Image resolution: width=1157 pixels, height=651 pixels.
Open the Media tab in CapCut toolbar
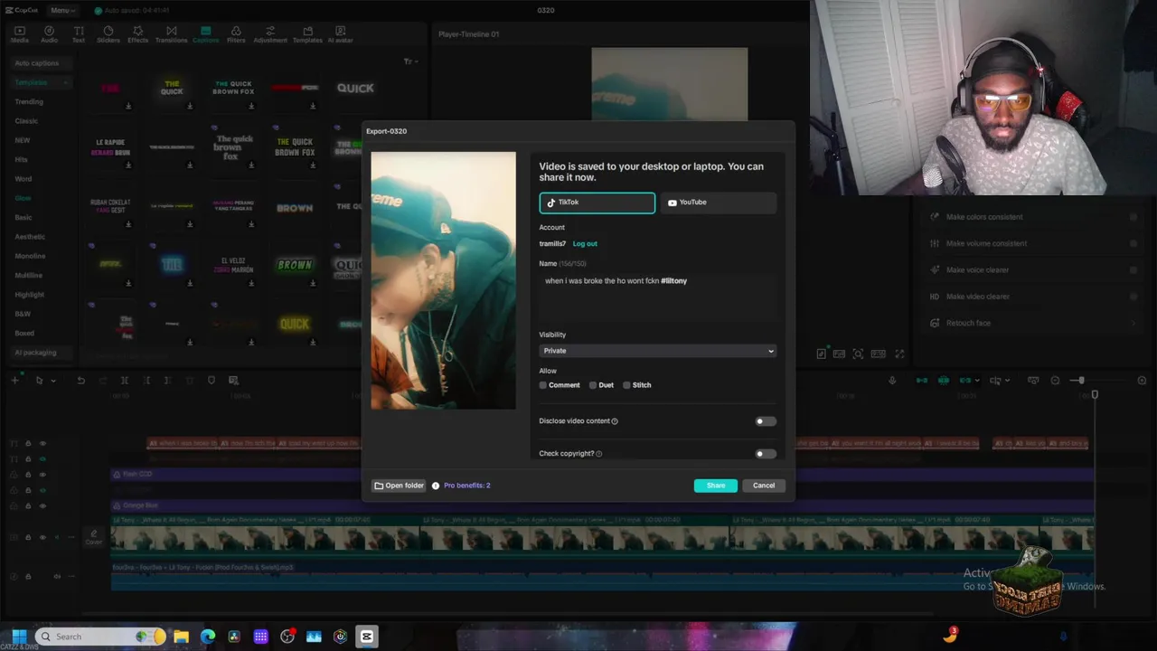[19, 34]
